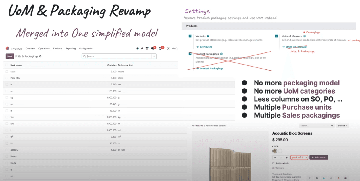Image resolution: width=360 pixels, height=181 pixels.
Task: Click the New button
Action: (x=10, y=56)
